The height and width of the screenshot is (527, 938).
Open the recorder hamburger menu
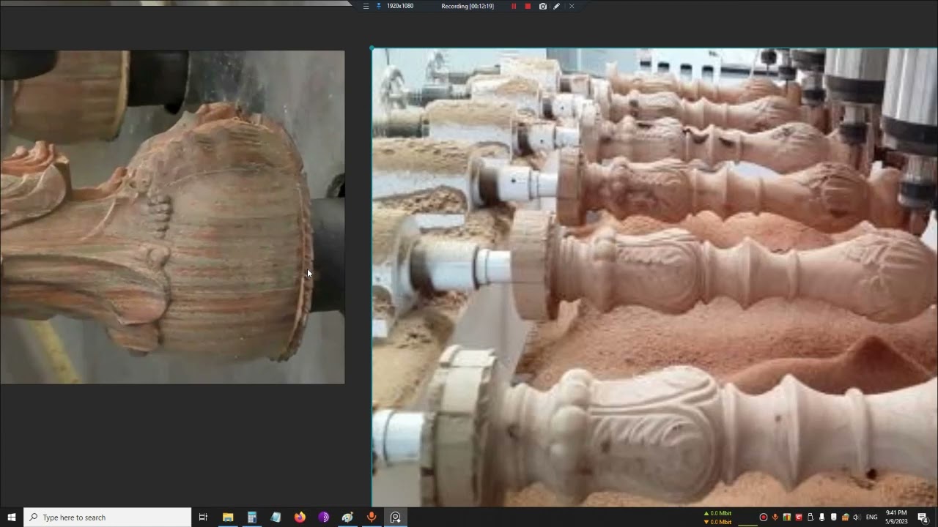(x=366, y=6)
